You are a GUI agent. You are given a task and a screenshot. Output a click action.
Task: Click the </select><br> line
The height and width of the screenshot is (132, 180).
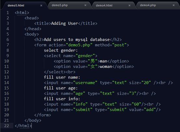(60, 72)
